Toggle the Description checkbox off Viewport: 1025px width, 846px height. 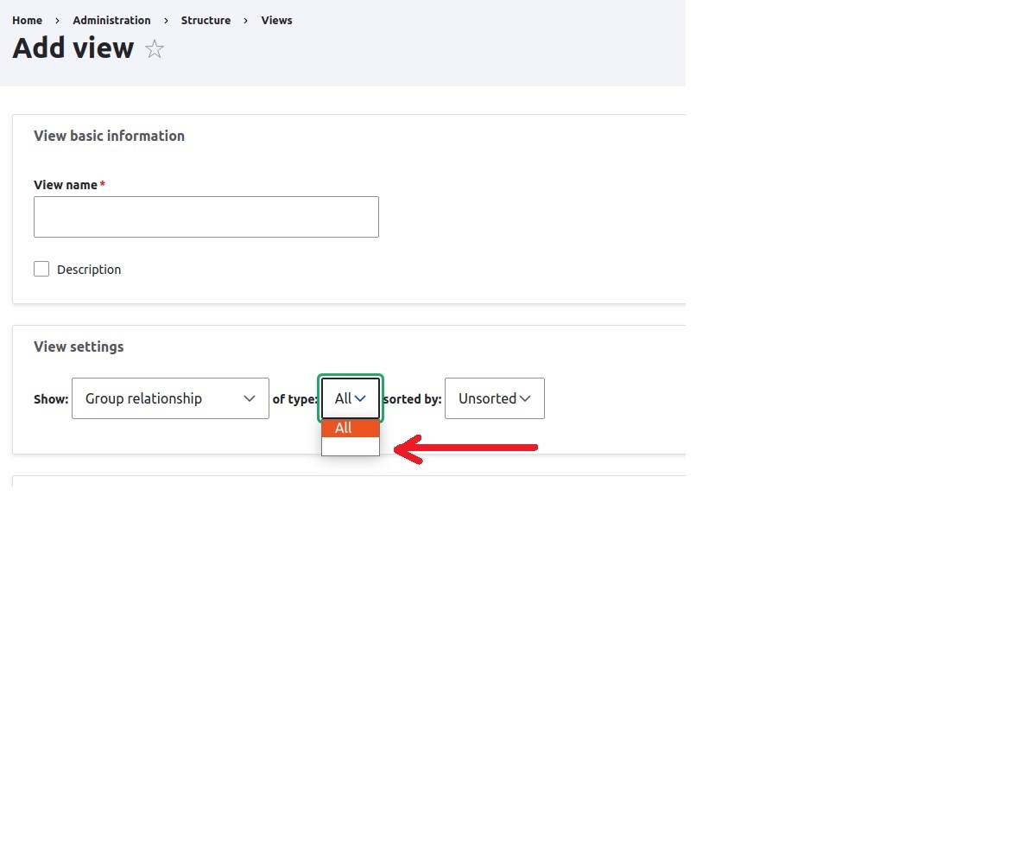[41, 269]
